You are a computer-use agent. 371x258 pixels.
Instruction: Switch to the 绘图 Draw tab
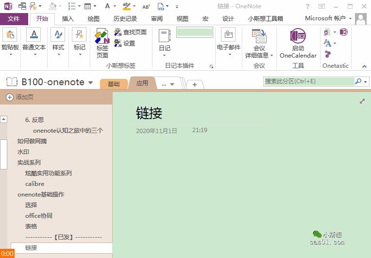point(93,18)
